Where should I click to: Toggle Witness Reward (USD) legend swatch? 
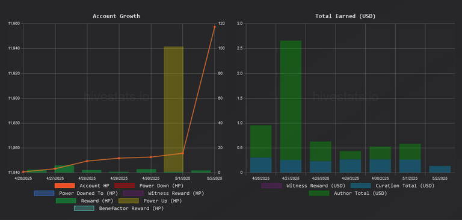271,186
